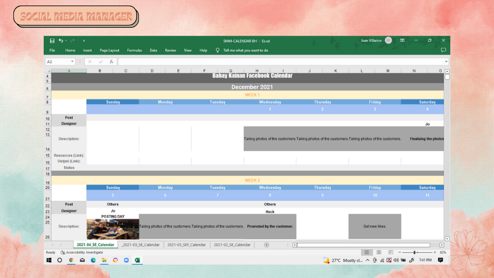Undo the last action

[61, 41]
